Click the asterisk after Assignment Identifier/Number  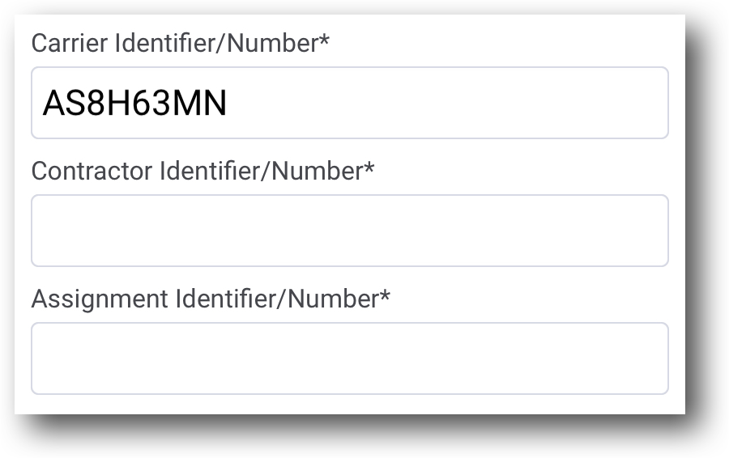[385, 295]
